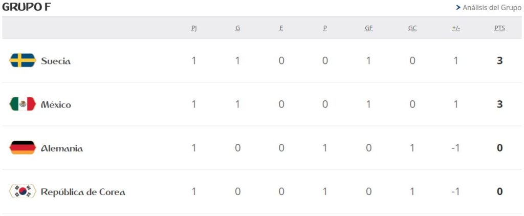The height and width of the screenshot is (216, 524).
Task: Open the Alemania team name
Action: click(62, 148)
